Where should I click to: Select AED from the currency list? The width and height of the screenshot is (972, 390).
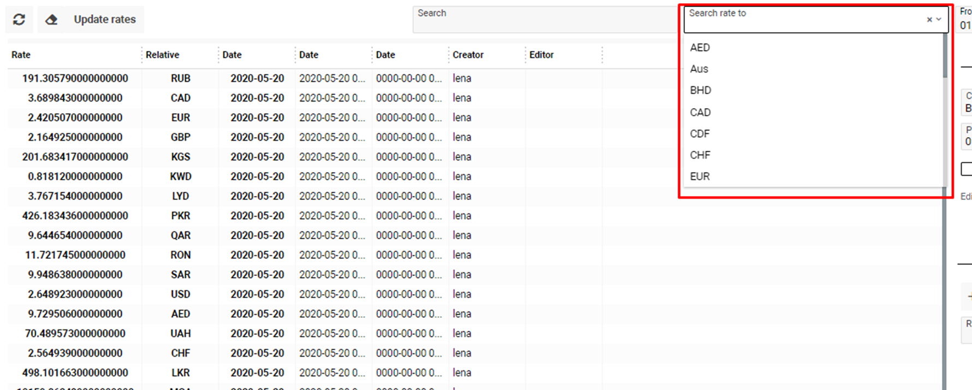(x=700, y=48)
